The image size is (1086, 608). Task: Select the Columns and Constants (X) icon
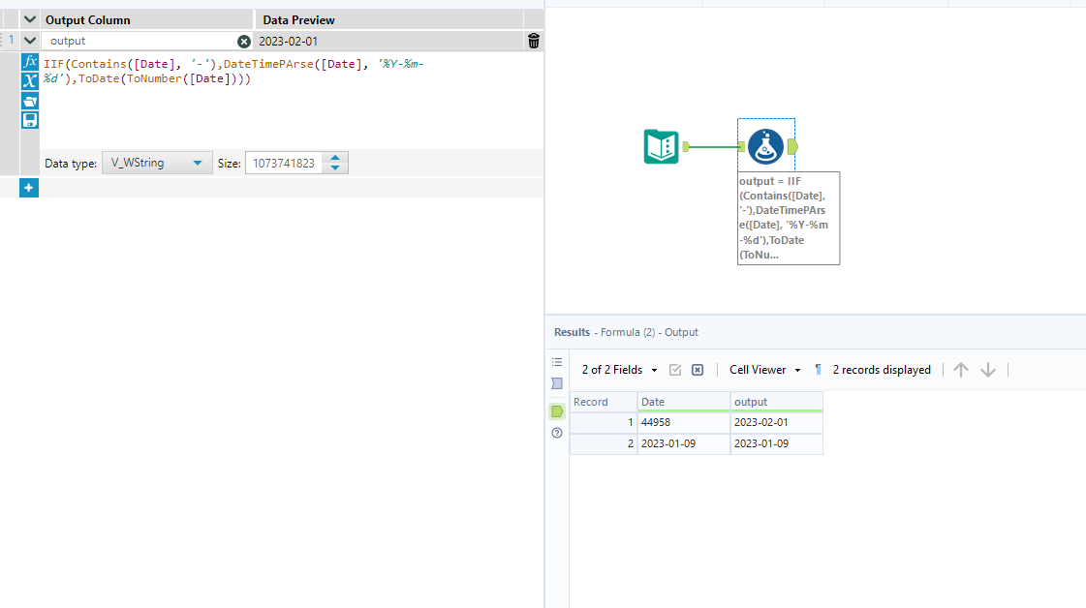[30, 81]
